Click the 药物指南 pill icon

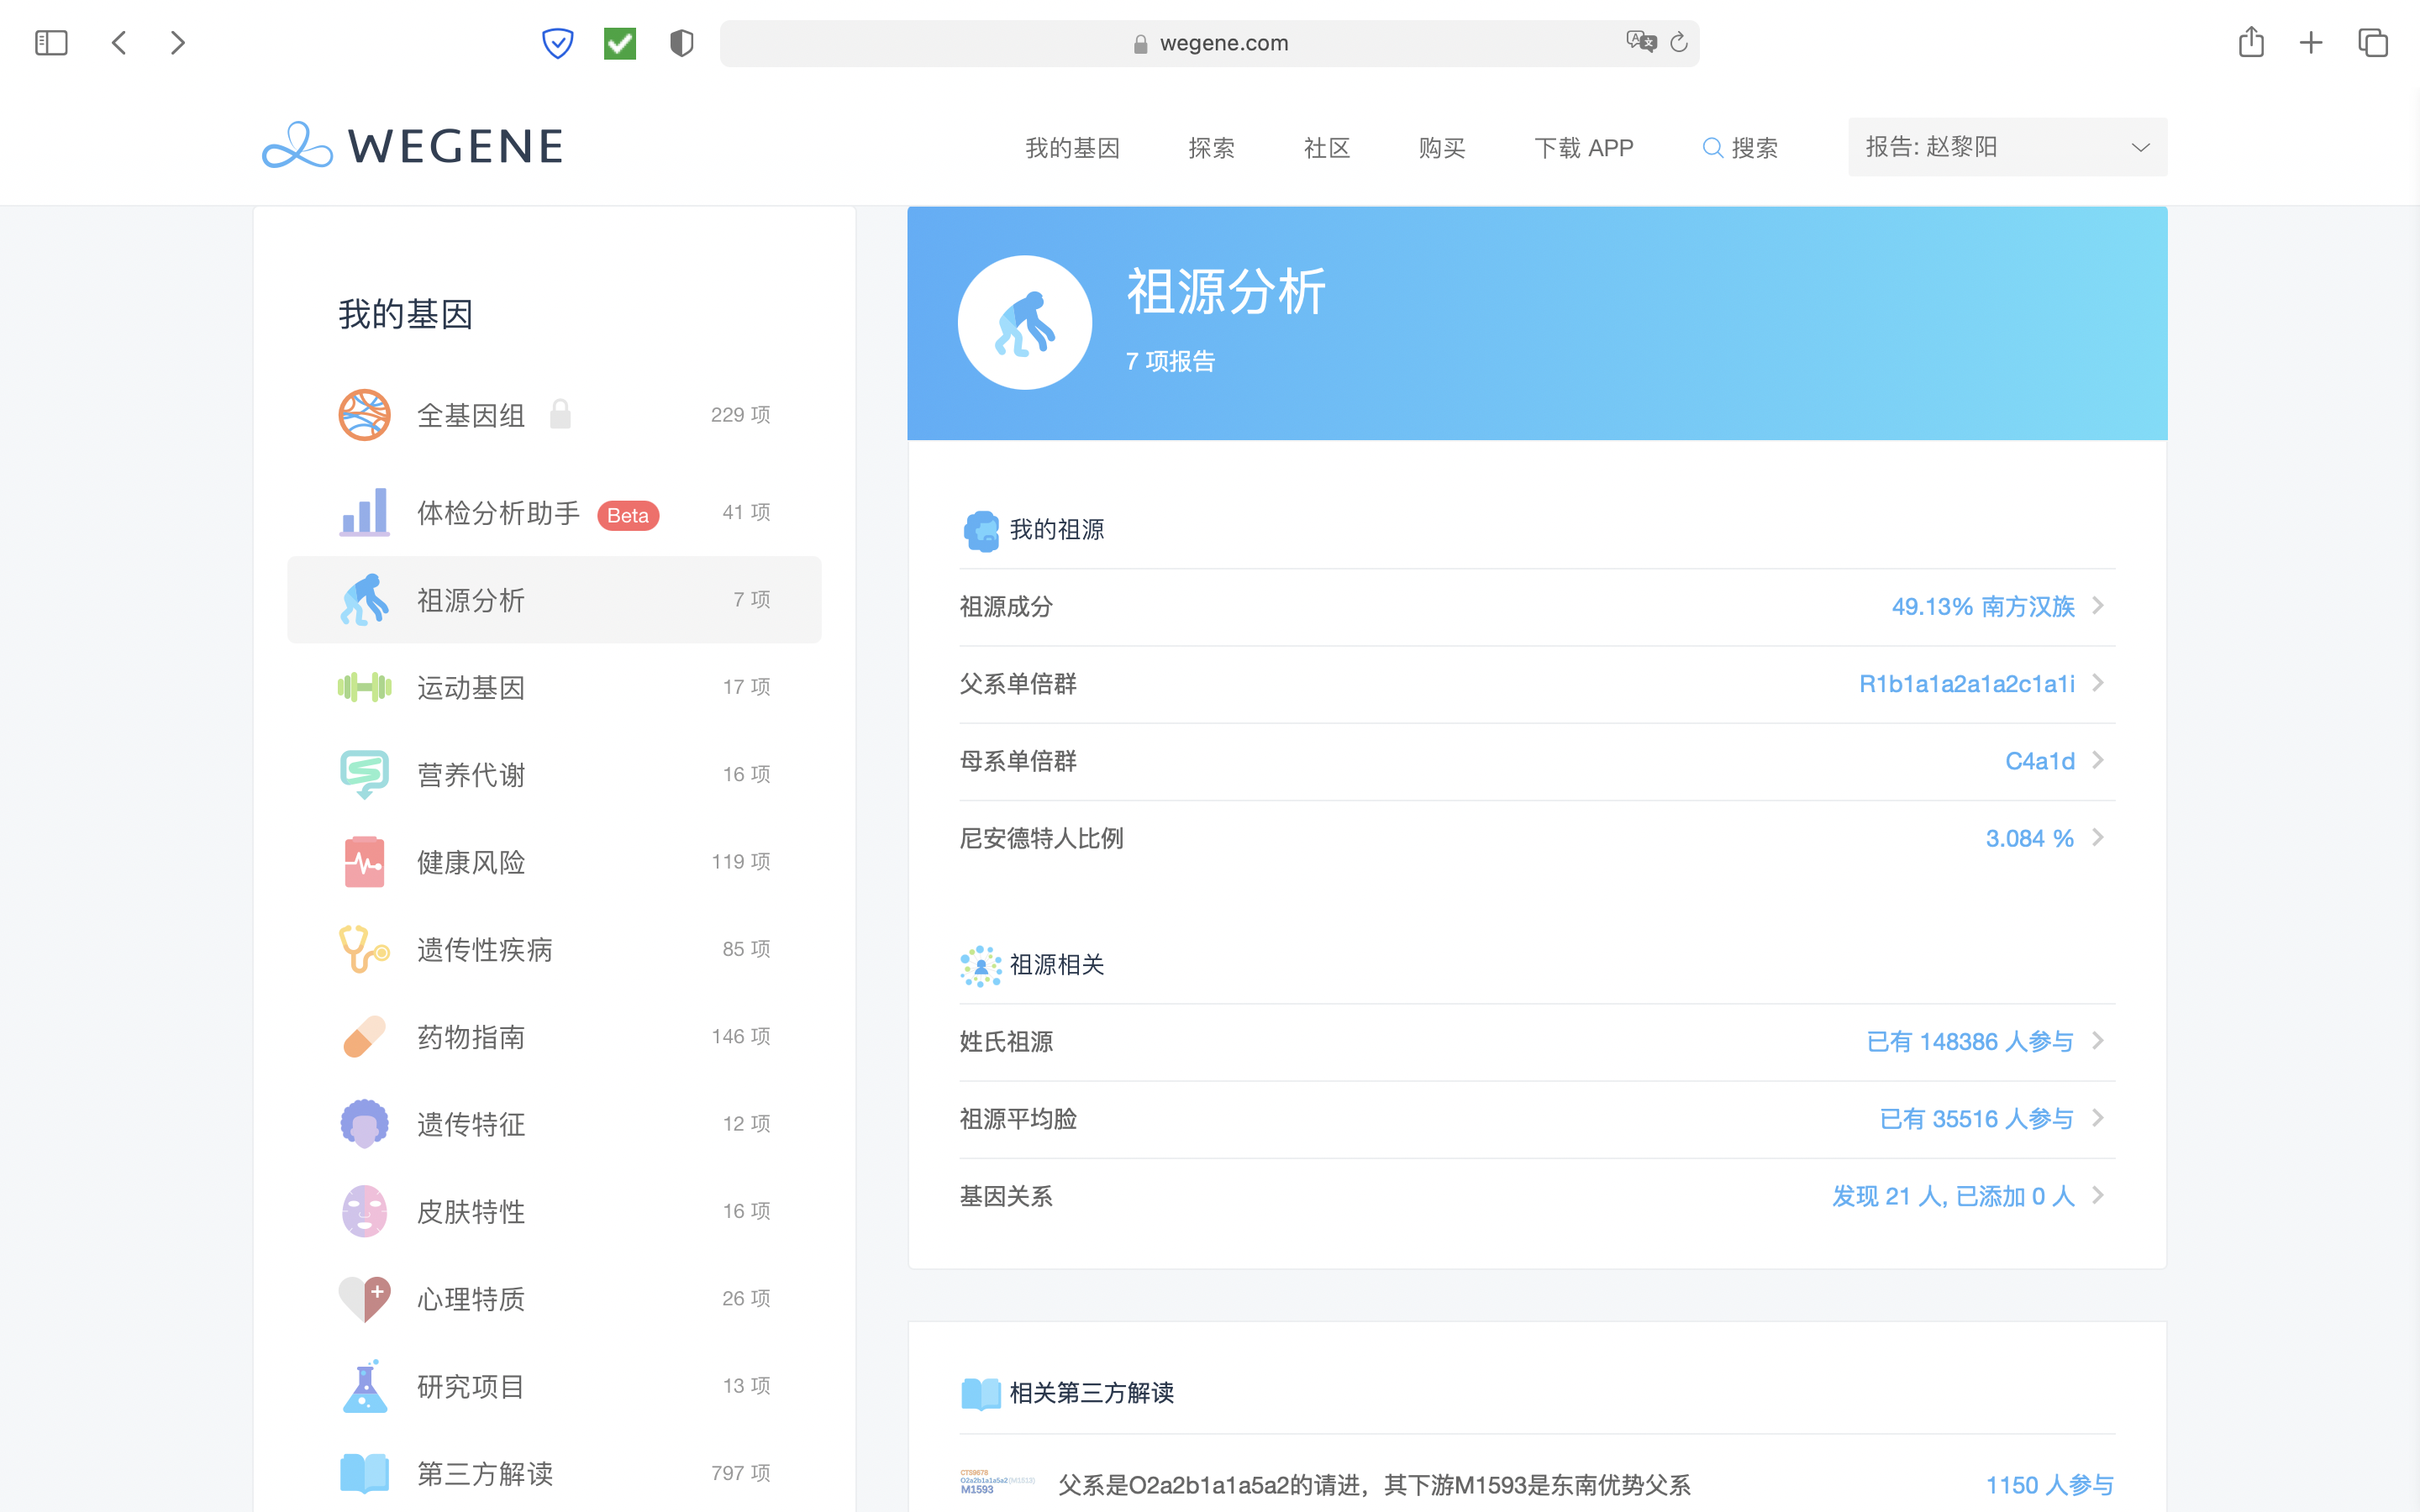point(364,1037)
